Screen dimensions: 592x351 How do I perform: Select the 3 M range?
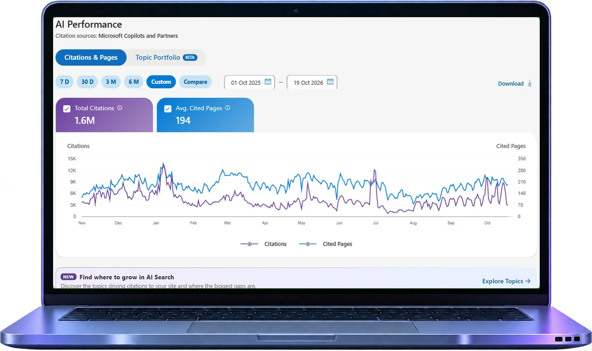[x=111, y=82]
